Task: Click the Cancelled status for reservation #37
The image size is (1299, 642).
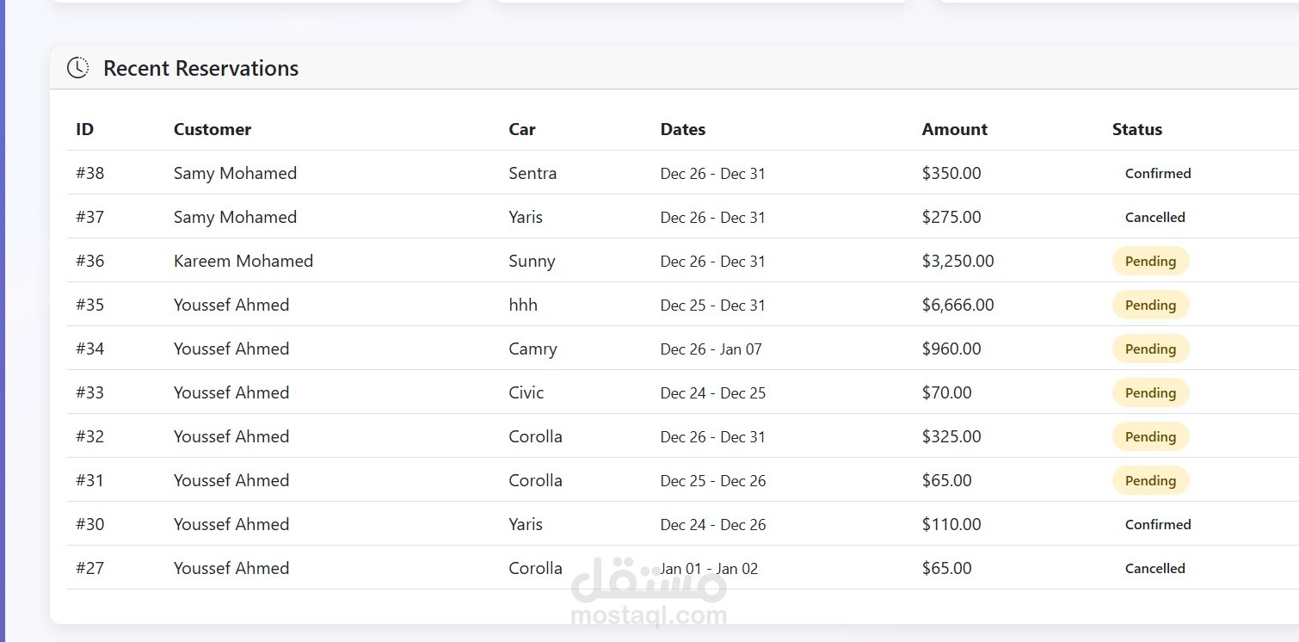Action: click(1154, 217)
